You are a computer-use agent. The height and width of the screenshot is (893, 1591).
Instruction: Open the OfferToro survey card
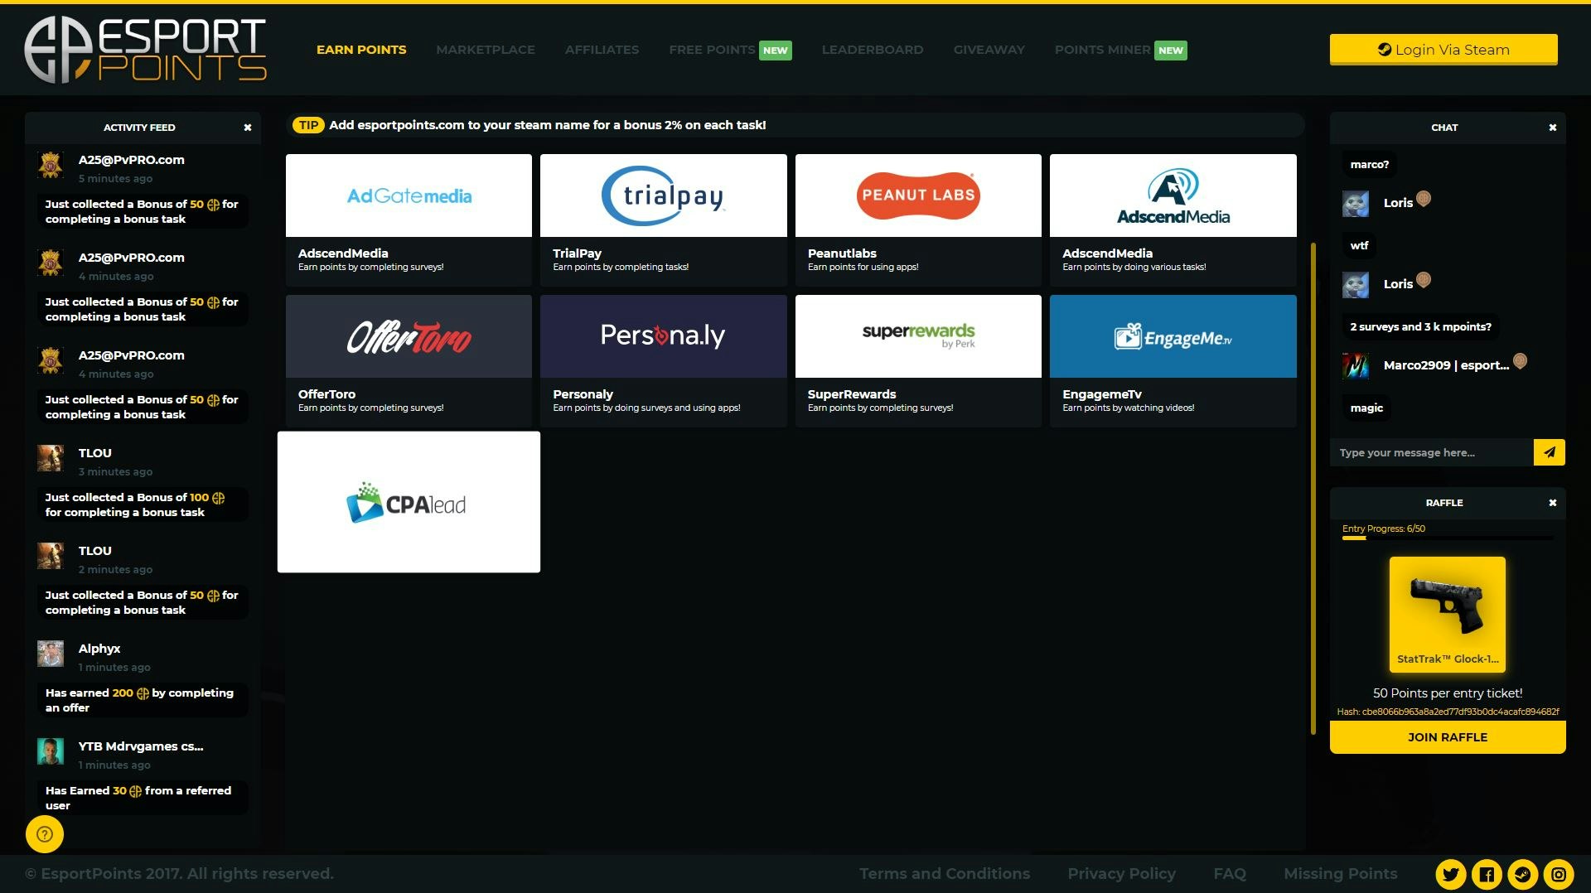tap(409, 360)
